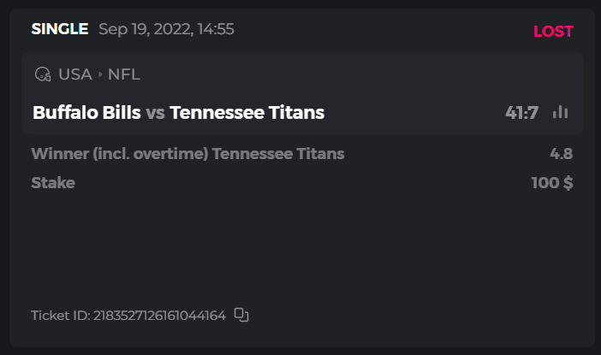The image size is (601, 355).
Task: Click the 41:7 final score
Action: click(521, 112)
